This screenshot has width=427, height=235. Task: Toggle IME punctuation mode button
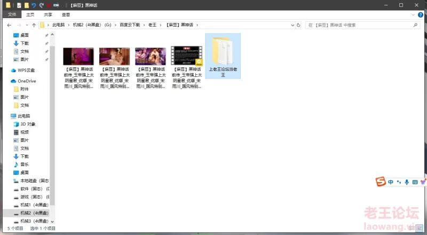[x=399, y=182]
